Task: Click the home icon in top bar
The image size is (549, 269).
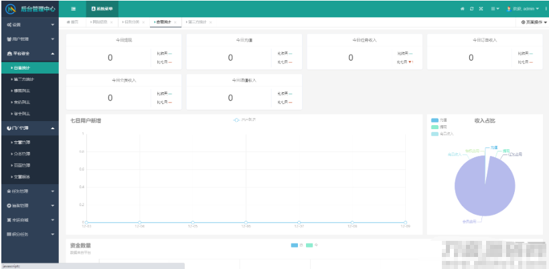Action: pyautogui.click(x=462, y=9)
